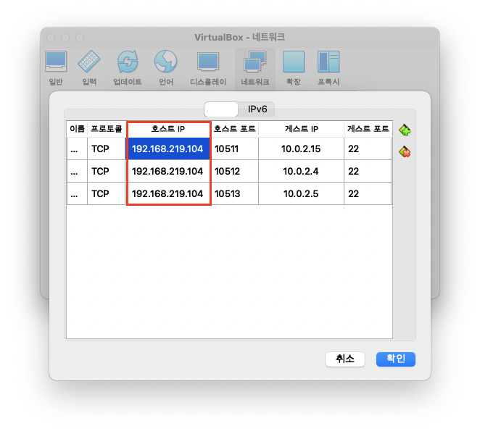Select guest port 22 in 10.0.2.4 row

(x=368, y=171)
